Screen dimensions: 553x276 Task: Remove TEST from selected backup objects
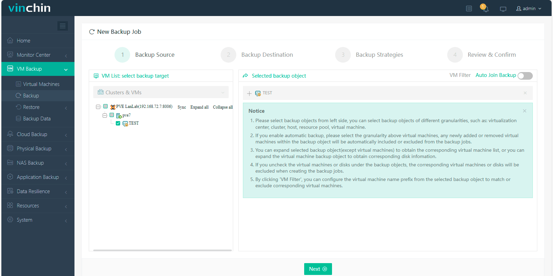click(525, 93)
